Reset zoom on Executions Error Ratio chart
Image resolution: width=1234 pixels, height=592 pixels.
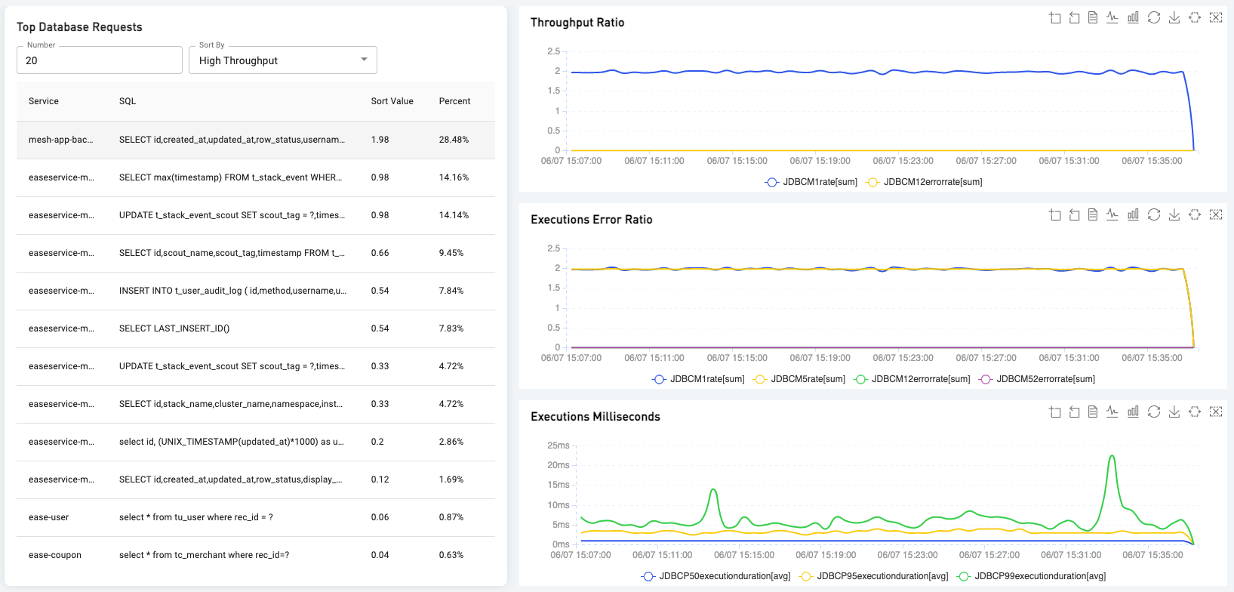coord(1074,214)
